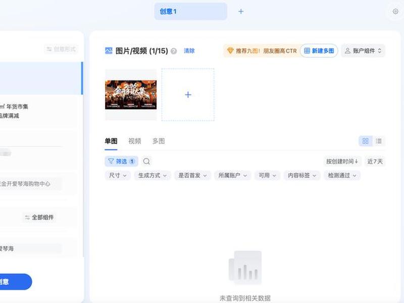Image resolution: width=404 pixels, height=303 pixels.
Task: Open help icon next to 图片/视频 (1/15)
Action: tap(174, 51)
